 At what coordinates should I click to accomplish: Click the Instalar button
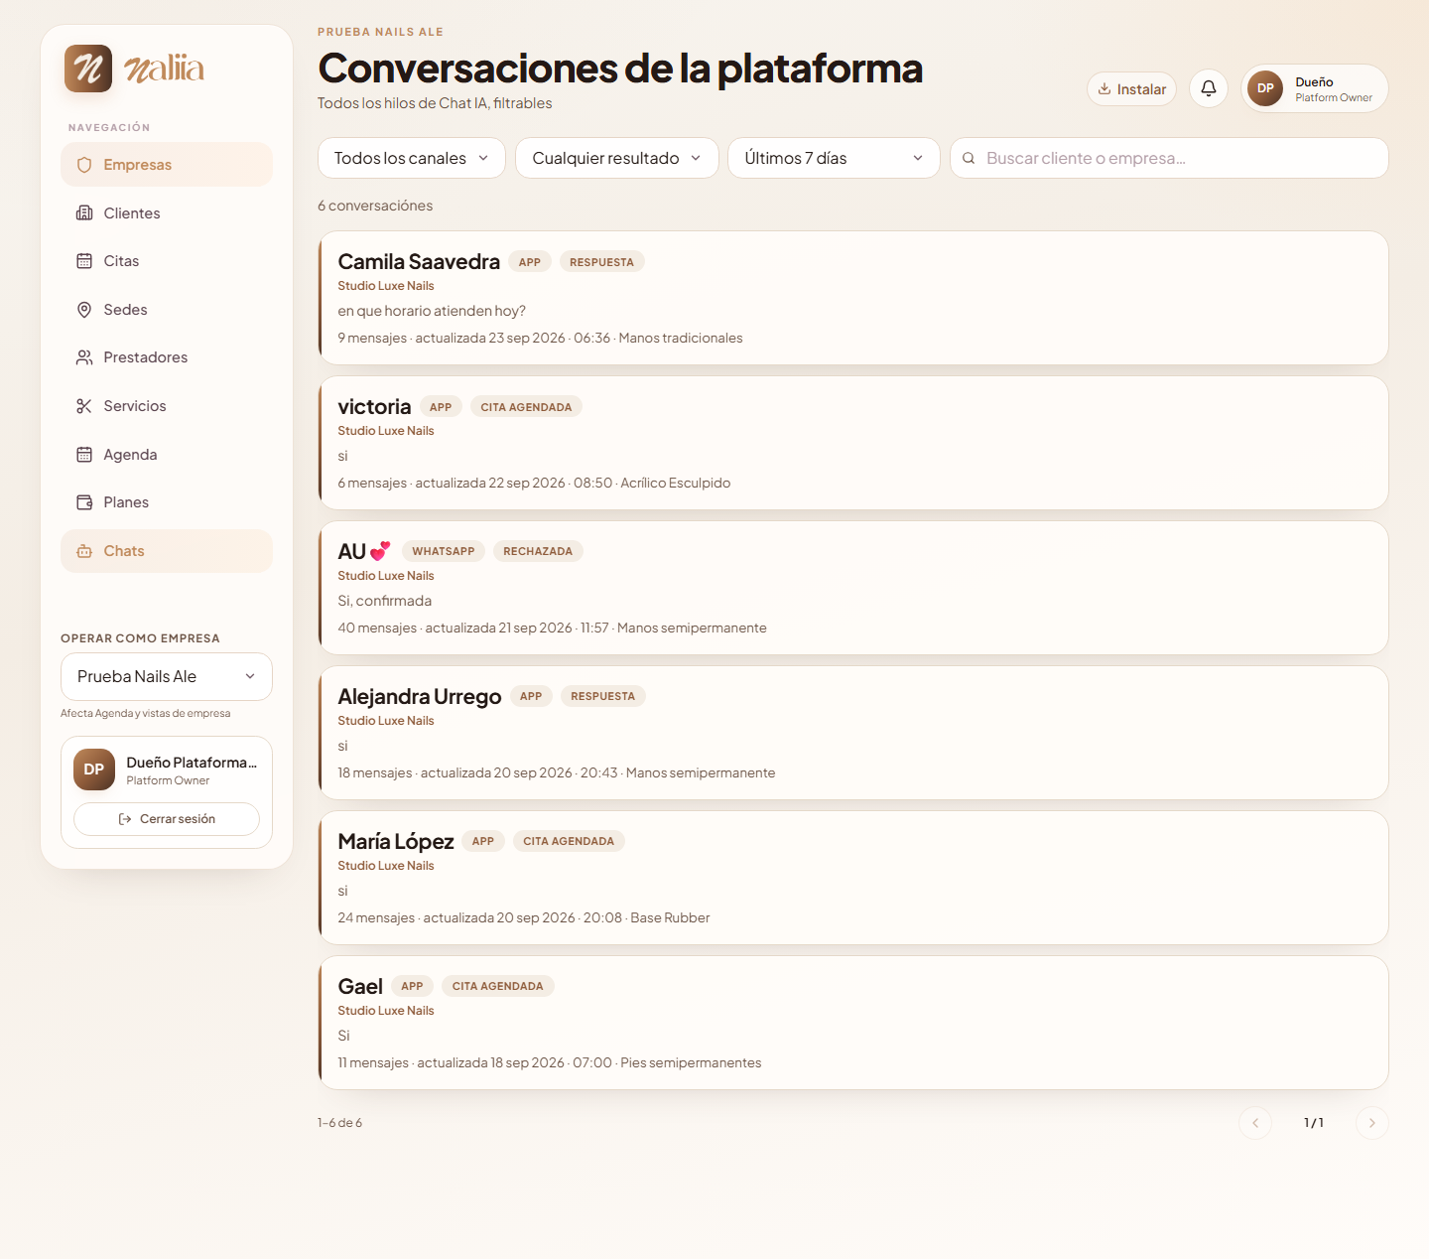tap(1132, 88)
